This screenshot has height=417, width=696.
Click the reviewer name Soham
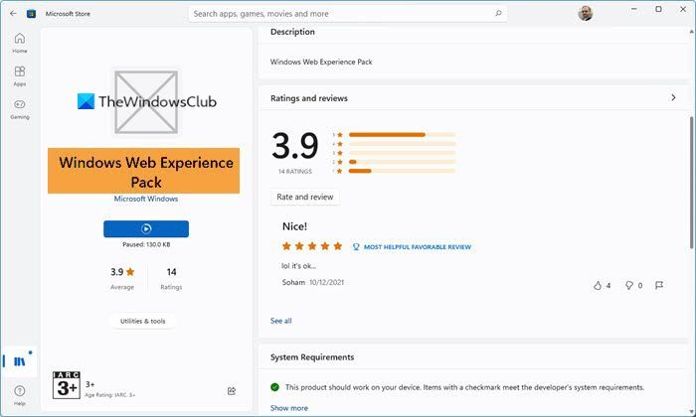[293, 282]
